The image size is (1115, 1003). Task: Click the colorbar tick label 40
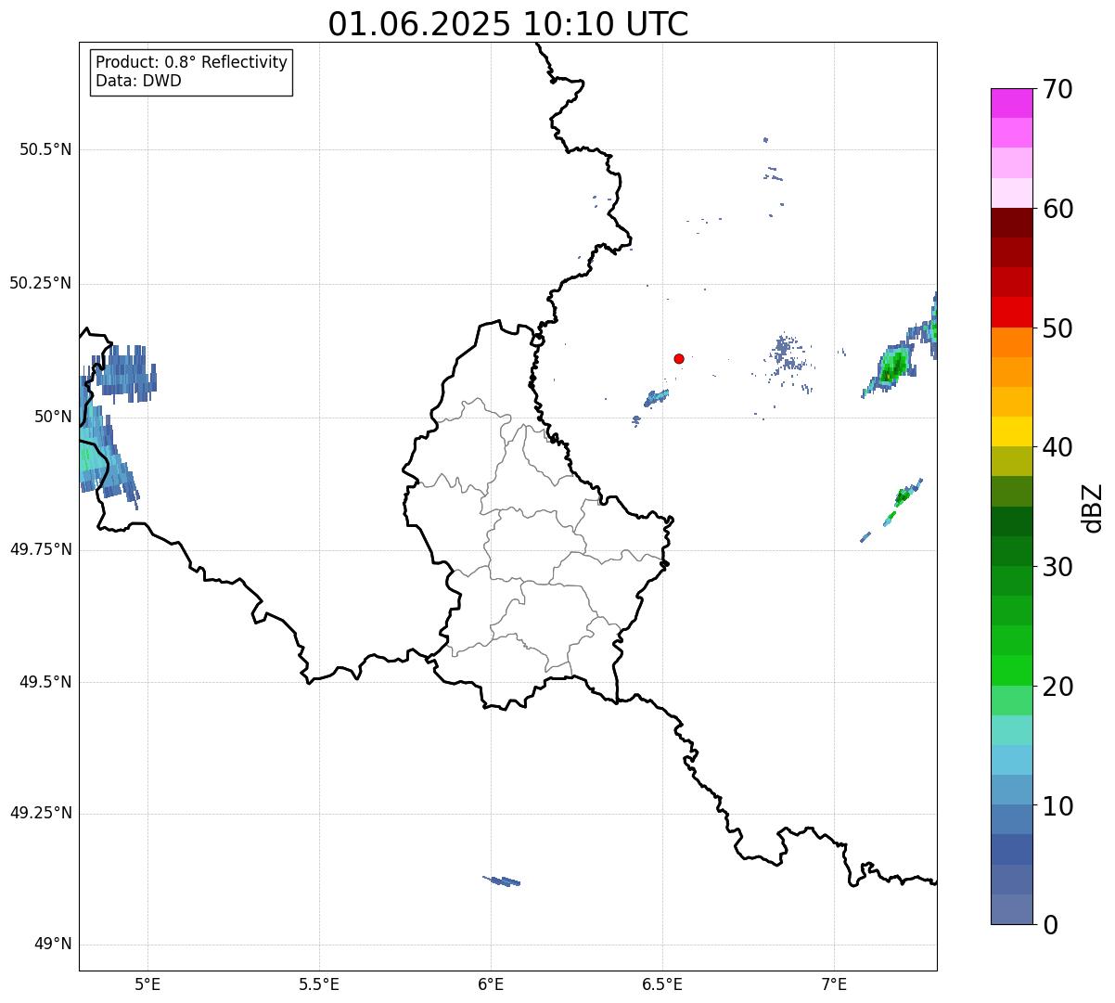1057,447
